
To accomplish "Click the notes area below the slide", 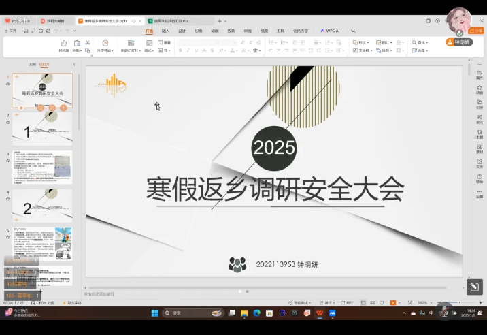I will point(272,294).
